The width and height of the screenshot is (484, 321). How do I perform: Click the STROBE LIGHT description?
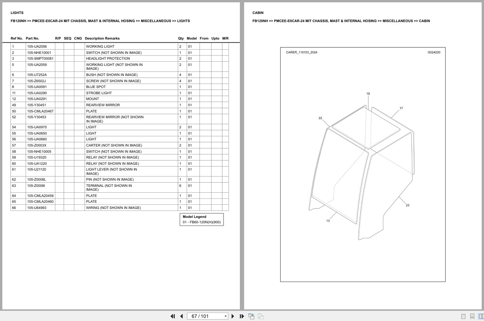pyautogui.click(x=99, y=93)
